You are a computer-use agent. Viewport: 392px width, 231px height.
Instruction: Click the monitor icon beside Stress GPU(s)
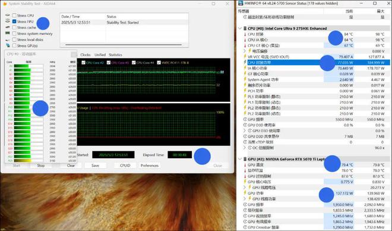pos(8,46)
